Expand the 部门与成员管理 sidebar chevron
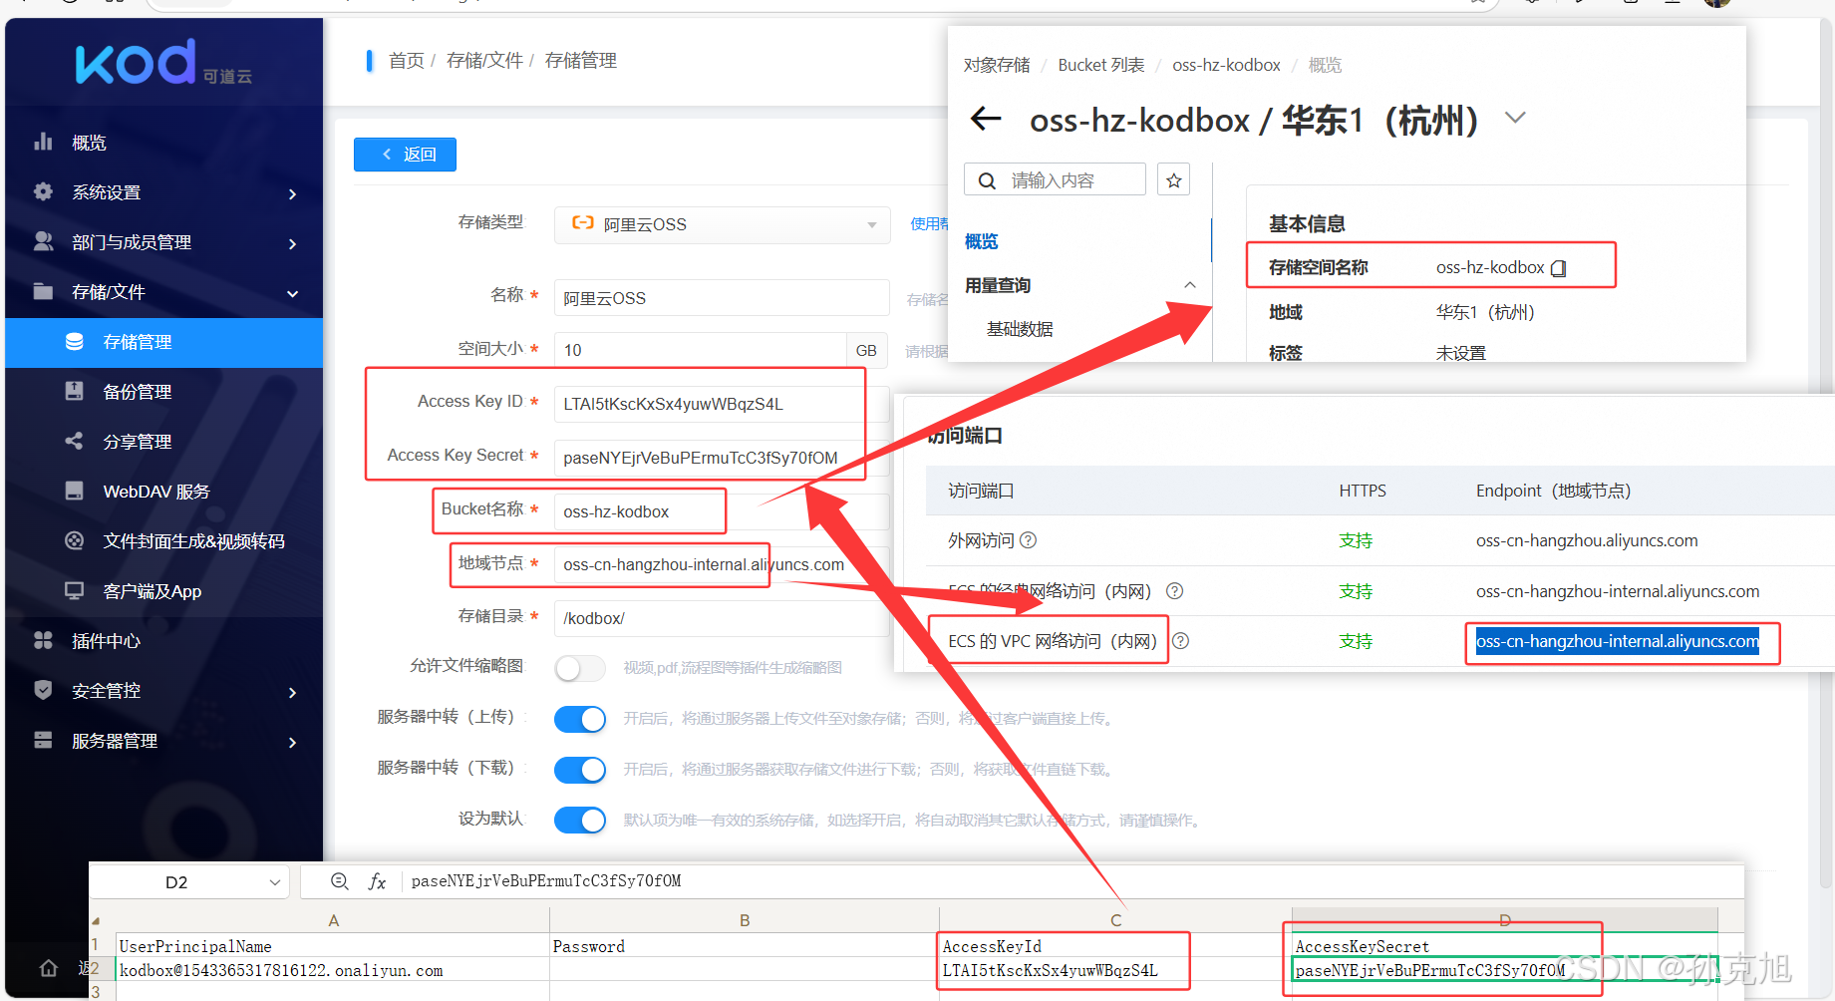This screenshot has width=1835, height=1001. coord(292,243)
